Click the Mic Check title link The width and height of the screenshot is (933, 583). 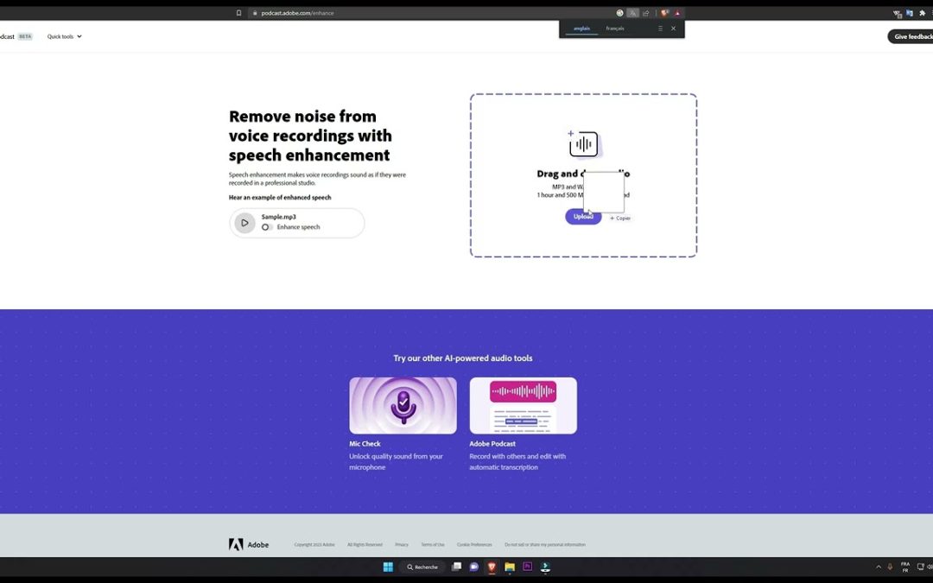[x=365, y=444]
